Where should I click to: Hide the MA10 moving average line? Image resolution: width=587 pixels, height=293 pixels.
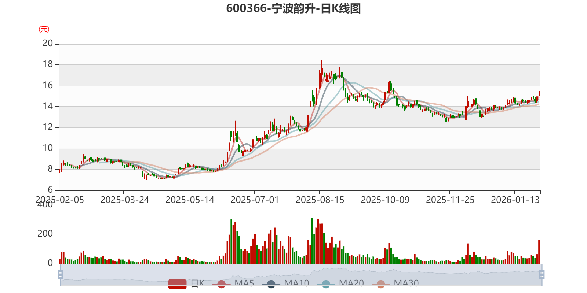click(285, 283)
